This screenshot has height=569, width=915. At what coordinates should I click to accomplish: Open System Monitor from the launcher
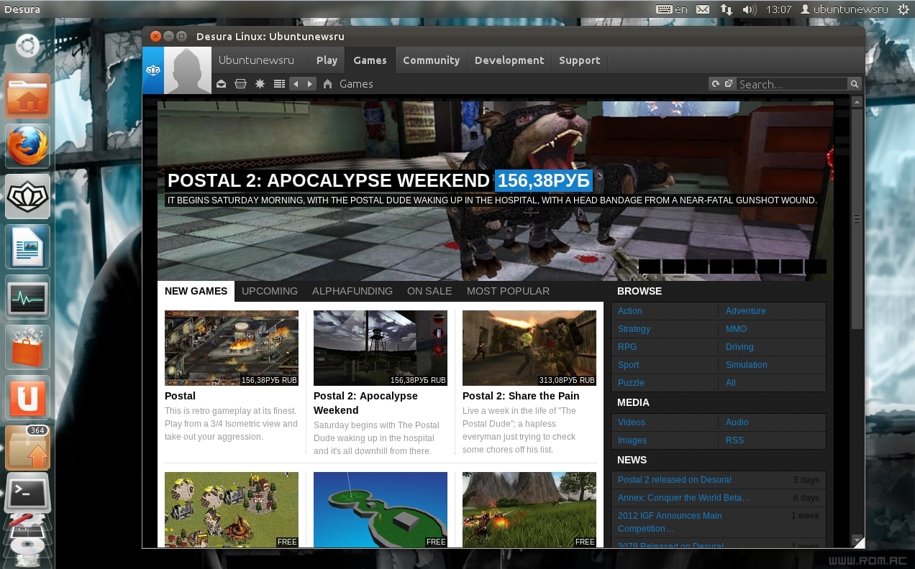pyautogui.click(x=28, y=297)
